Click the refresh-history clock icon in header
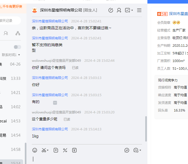Screen dimensions: 188x164 [x=111, y=10]
